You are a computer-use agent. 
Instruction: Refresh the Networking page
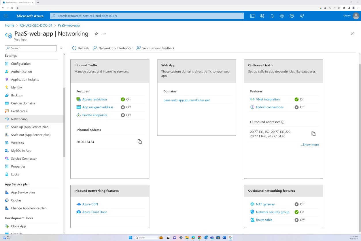point(80,48)
